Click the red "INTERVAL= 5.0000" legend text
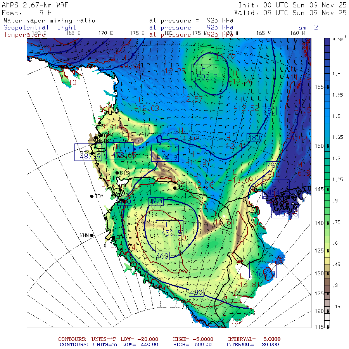 (x=254, y=339)
